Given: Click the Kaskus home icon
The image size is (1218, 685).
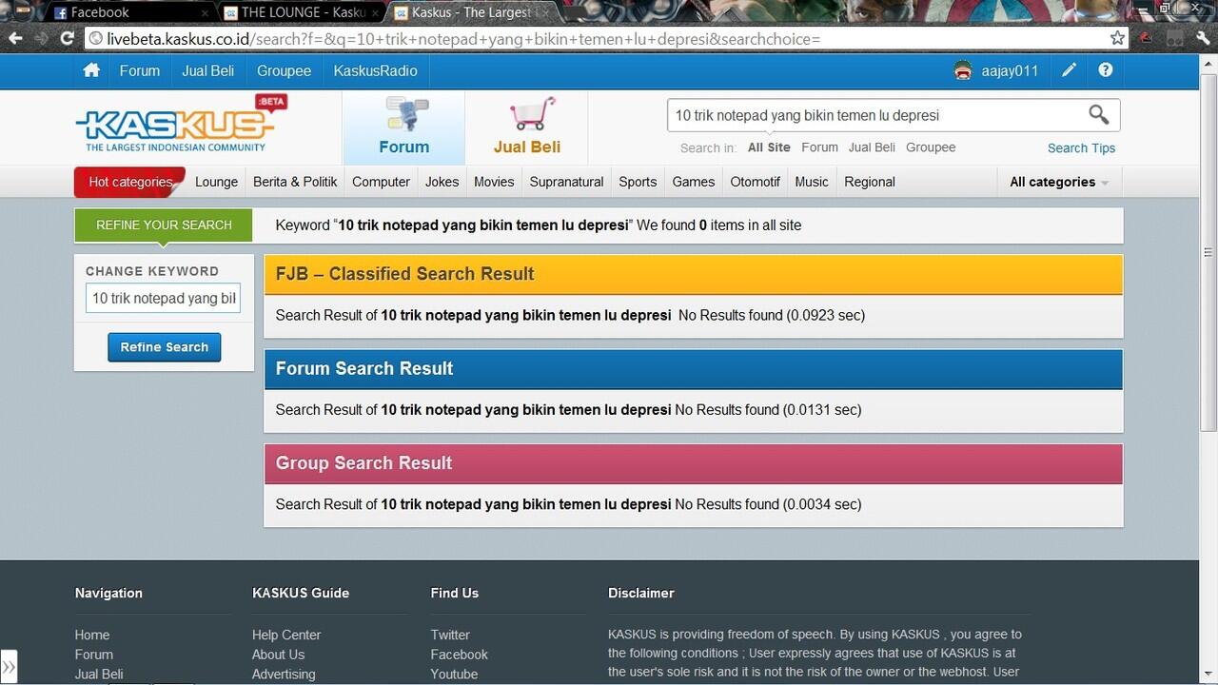Looking at the screenshot, I should [91, 70].
